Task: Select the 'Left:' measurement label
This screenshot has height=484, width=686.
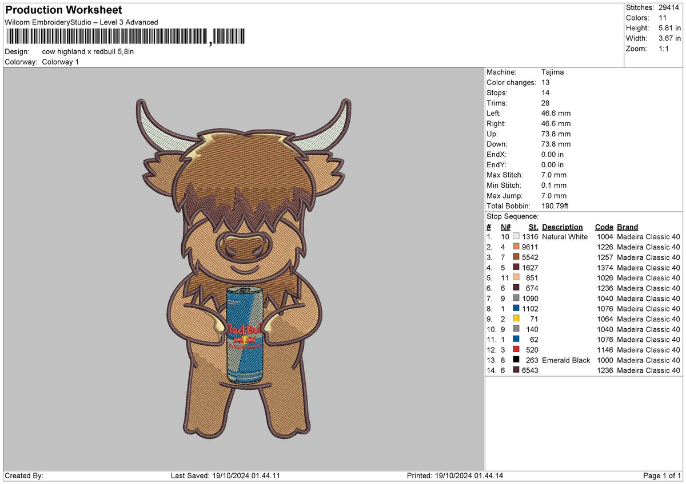Action: point(494,114)
